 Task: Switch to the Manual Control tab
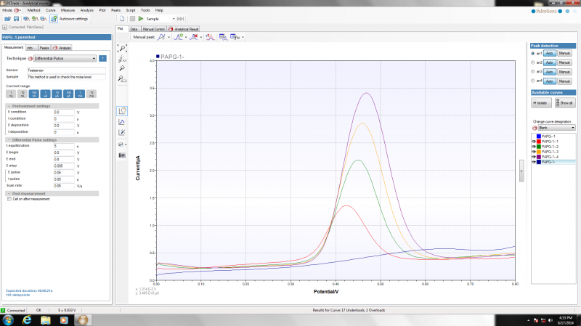click(153, 28)
